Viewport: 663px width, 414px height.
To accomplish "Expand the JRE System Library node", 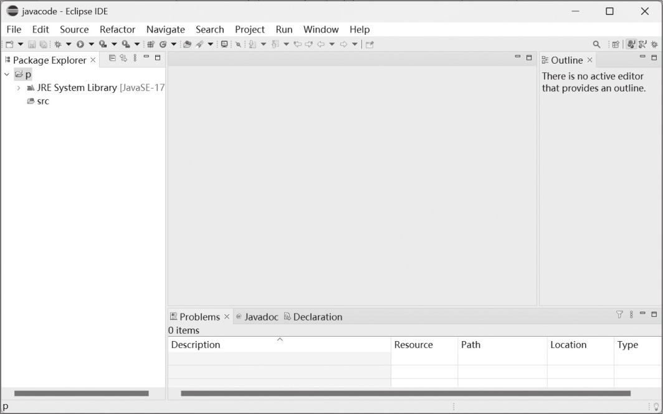I will [x=19, y=88].
